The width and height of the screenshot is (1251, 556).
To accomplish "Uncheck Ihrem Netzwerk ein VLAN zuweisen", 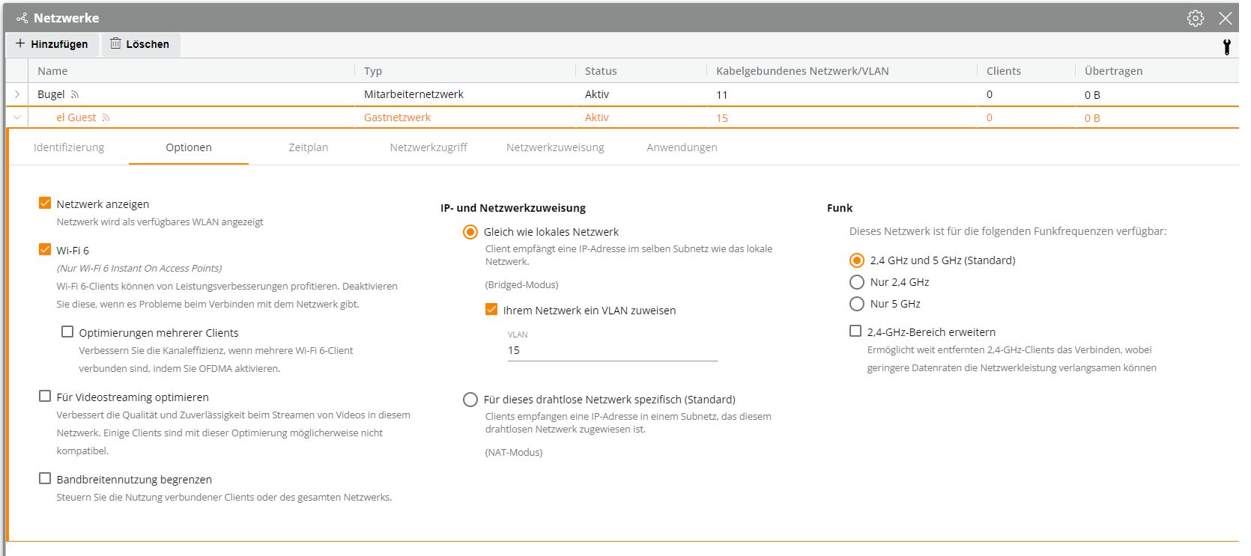I will point(491,310).
